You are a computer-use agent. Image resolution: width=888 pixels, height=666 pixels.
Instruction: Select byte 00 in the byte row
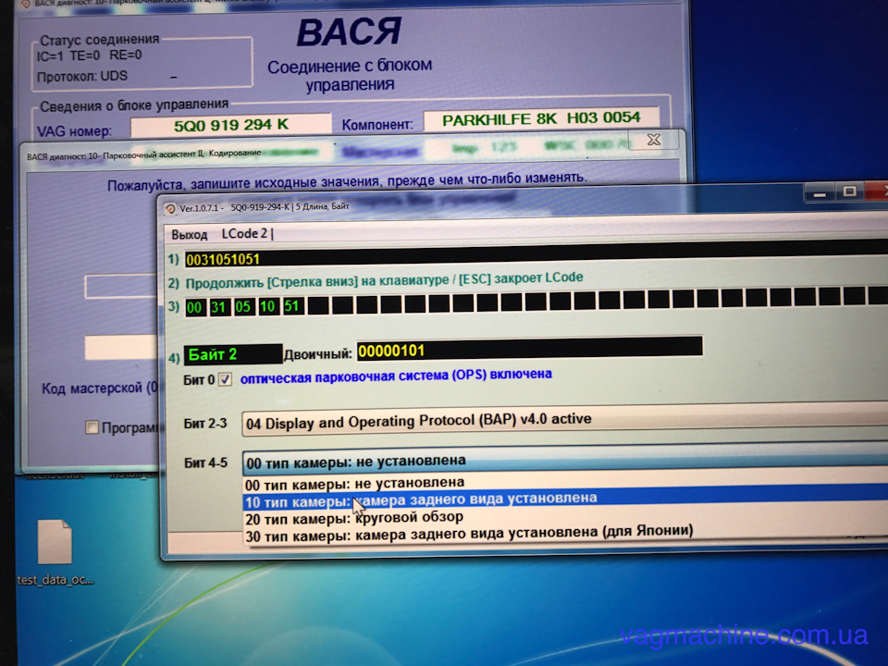click(193, 307)
